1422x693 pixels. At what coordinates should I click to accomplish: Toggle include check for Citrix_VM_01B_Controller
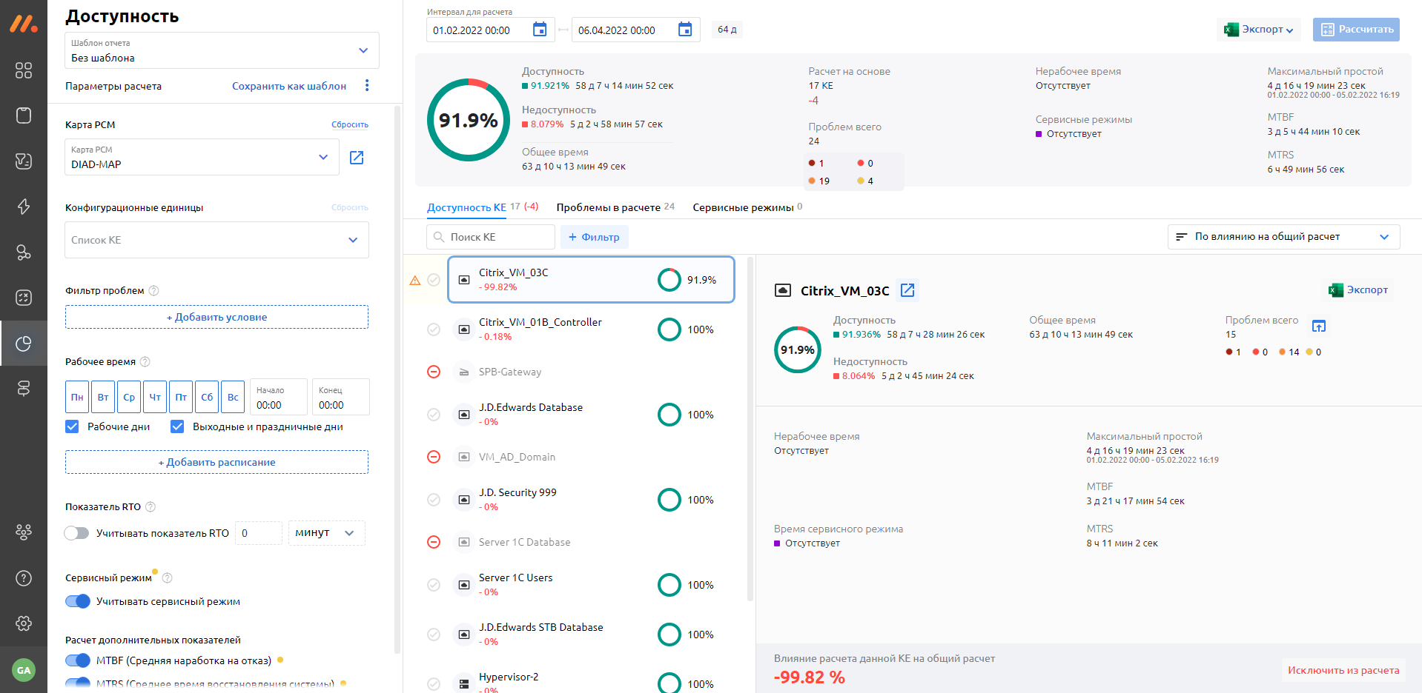click(434, 329)
